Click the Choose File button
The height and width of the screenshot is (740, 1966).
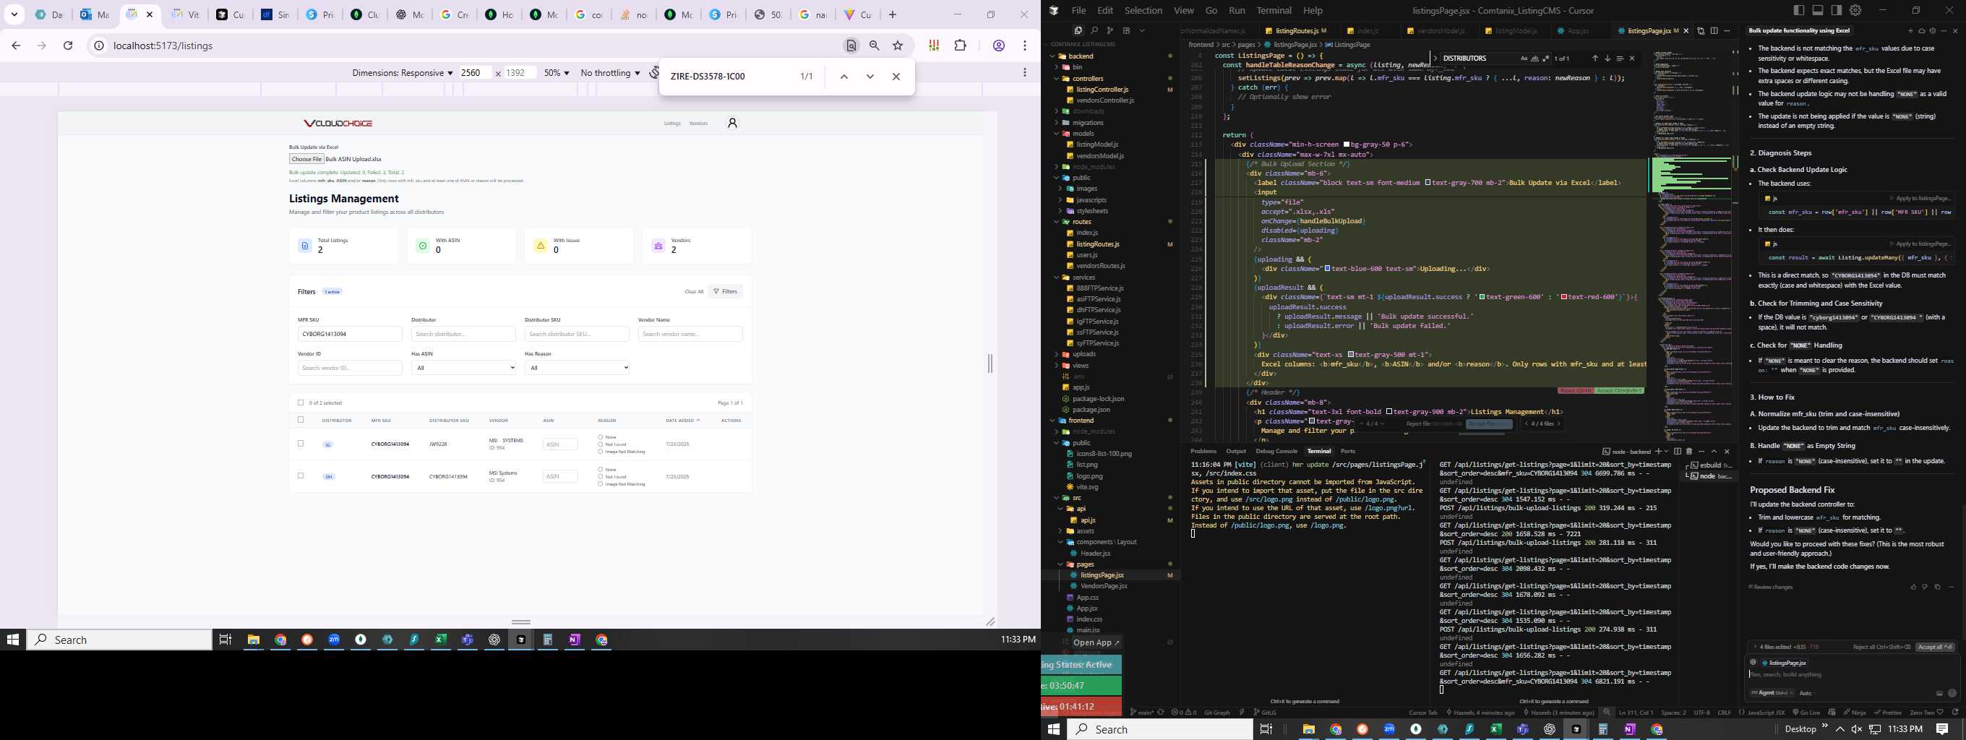click(306, 160)
